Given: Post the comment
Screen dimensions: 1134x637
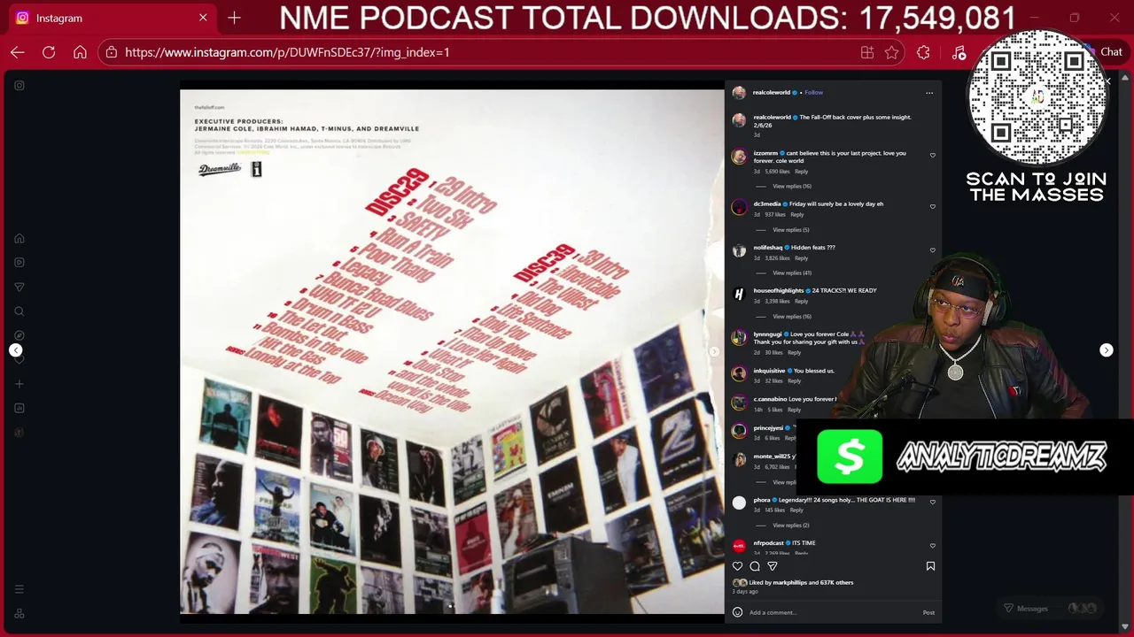Looking at the screenshot, I should [x=928, y=612].
